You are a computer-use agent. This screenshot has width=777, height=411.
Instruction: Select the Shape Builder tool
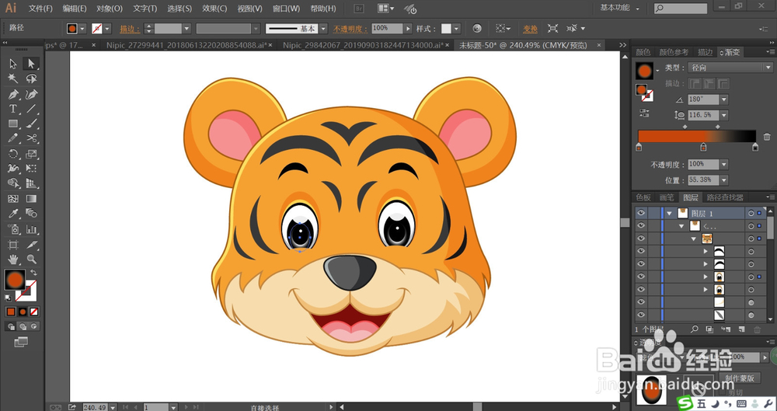click(13, 183)
